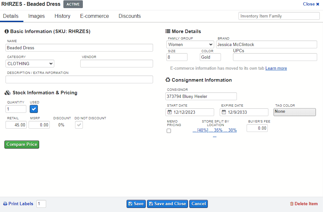Click the printer icon beside Print Labels
Image resolution: width=323 pixels, height=212 pixels.
[x=5, y=204]
